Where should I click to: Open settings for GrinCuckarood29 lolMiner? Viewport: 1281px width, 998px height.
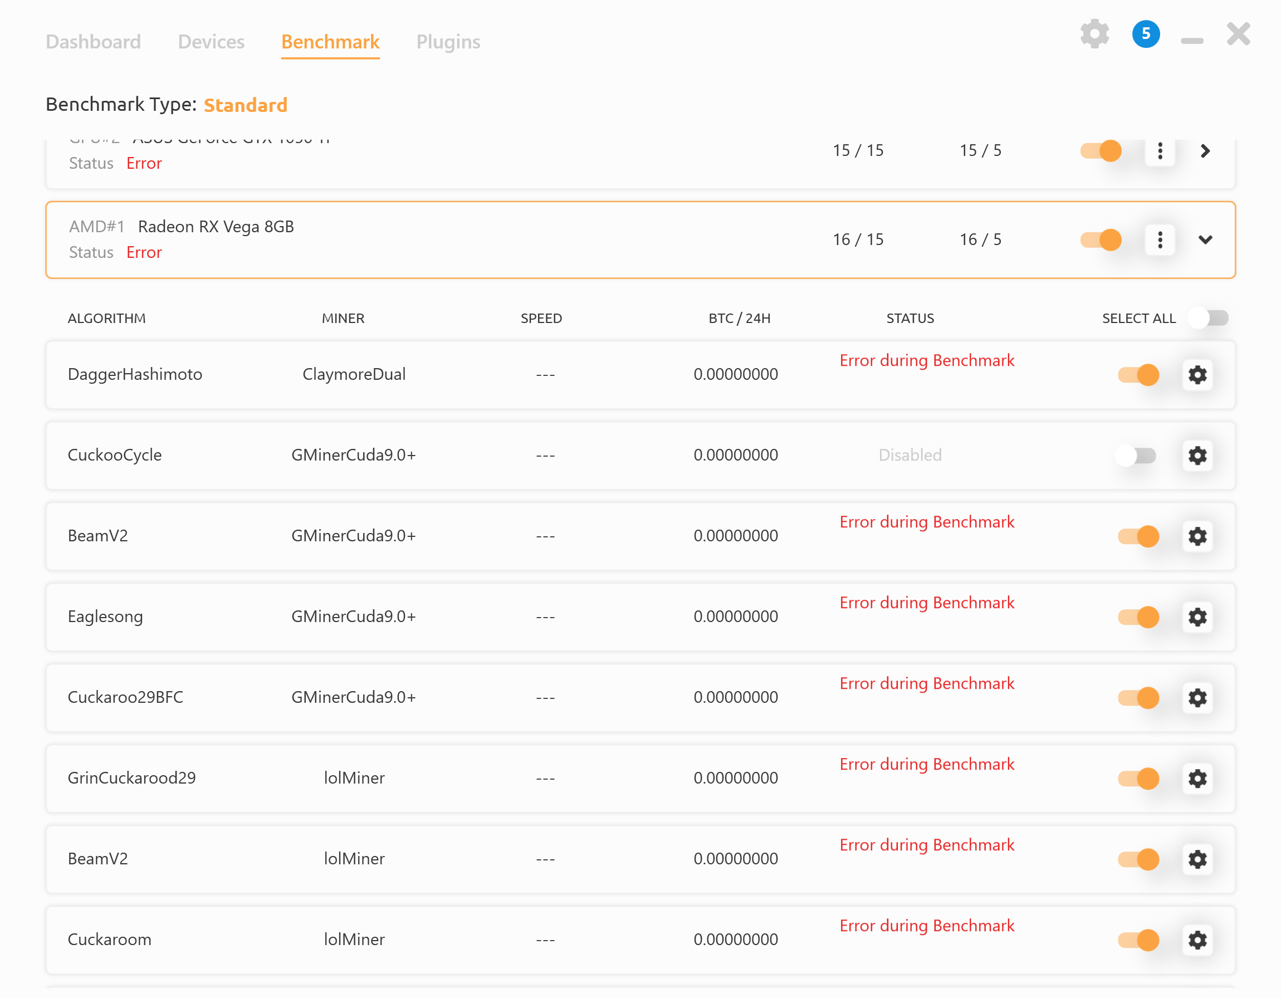point(1197,779)
